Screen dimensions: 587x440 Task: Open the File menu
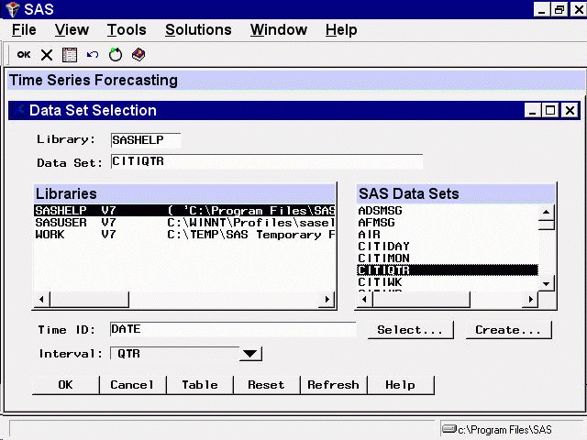point(24,30)
